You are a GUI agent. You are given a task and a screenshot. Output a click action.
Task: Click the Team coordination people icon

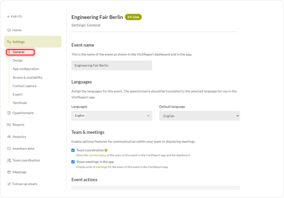coord(9,160)
